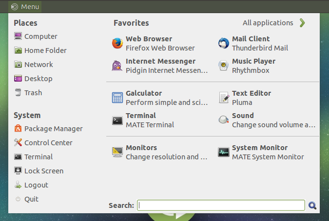This screenshot has width=329, height=221.
Task: Click the 'Change resolution and …' description
Action: coord(167,156)
